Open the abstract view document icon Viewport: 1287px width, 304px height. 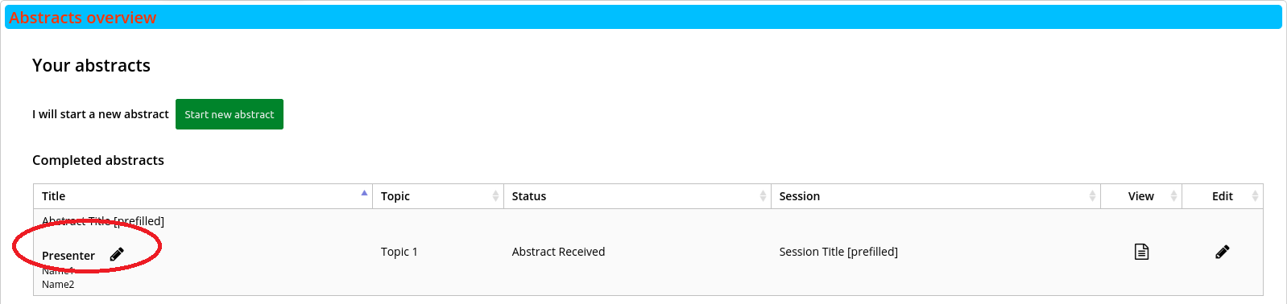click(x=1141, y=252)
